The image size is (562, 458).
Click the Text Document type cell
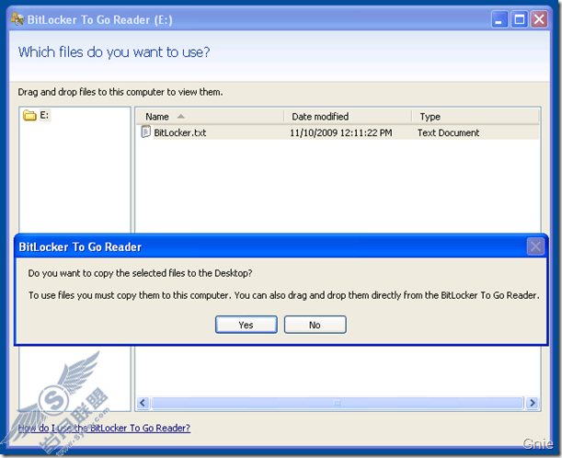[x=448, y=133]
